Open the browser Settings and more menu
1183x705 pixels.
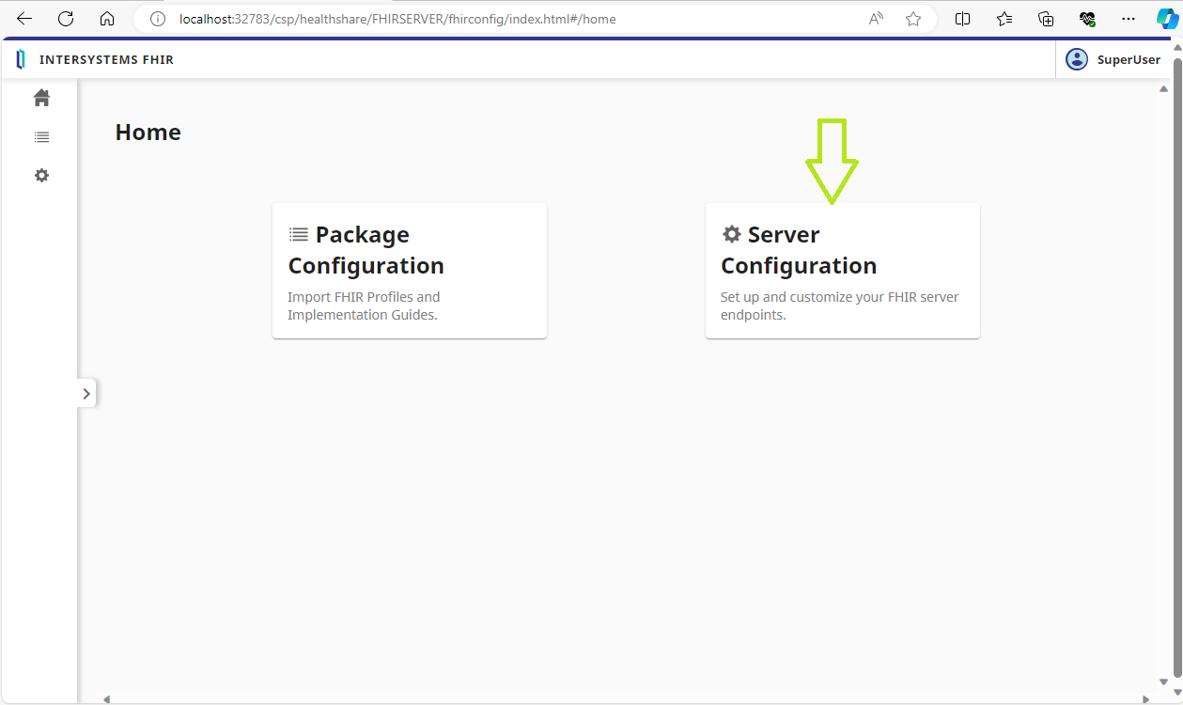coord(1129,19)
